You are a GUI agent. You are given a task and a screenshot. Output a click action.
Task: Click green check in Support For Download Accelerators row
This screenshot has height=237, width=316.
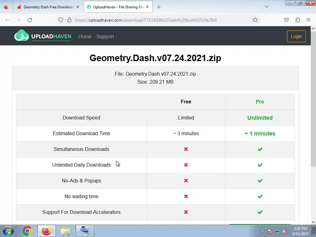(x=260, y=212)
